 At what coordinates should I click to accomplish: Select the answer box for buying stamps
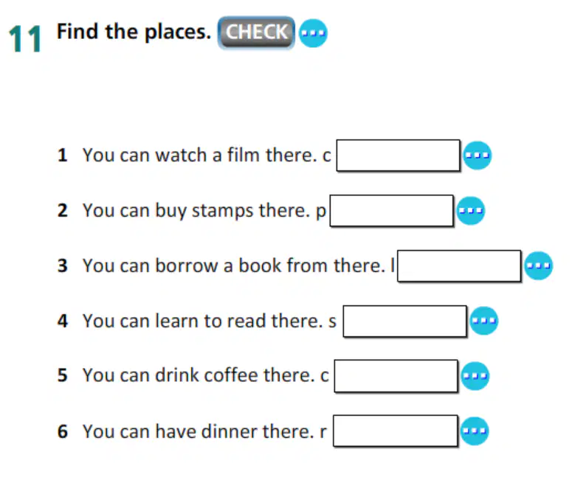392,211
